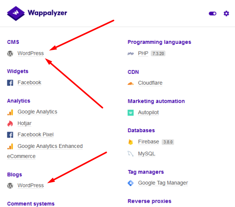
Task: Select the Programming languages category heading
Action: [x=159, y=42]
